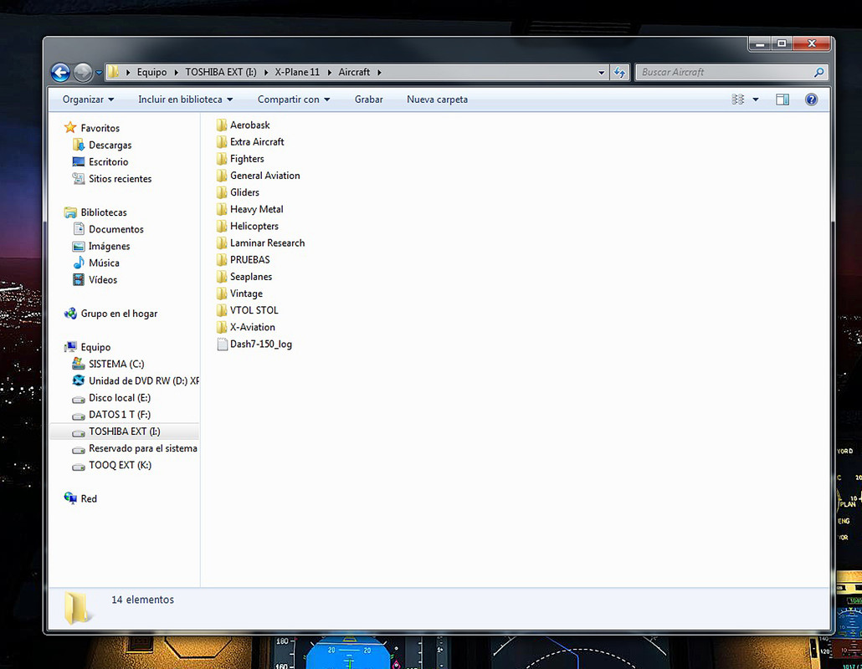
Task: Open the SISTEMA (C:) drive
Action: [x=116, y=364]
